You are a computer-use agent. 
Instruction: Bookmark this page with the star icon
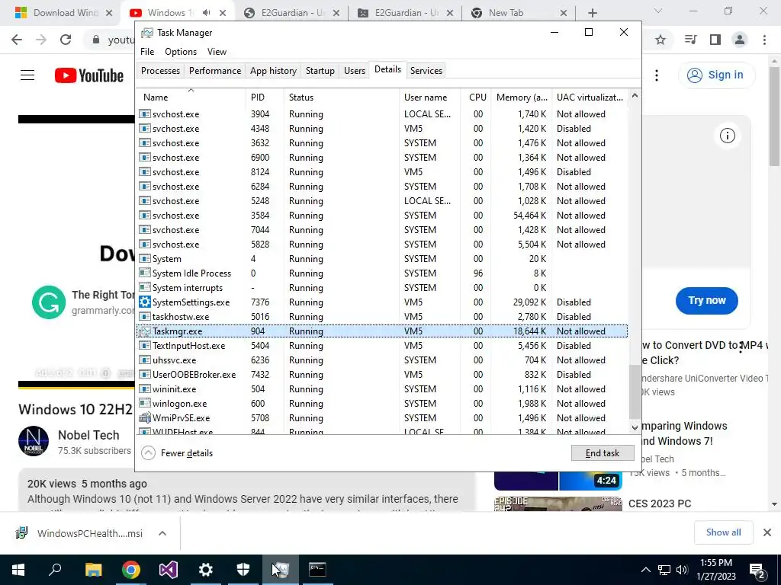(x=660, y=40)
